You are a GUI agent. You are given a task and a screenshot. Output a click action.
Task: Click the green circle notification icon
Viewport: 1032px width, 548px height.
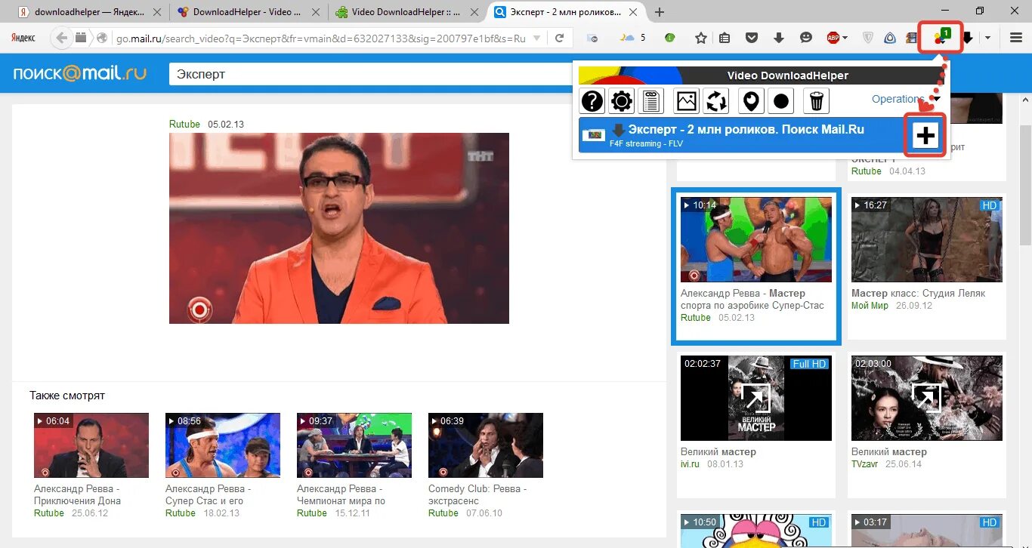point(669,38)
